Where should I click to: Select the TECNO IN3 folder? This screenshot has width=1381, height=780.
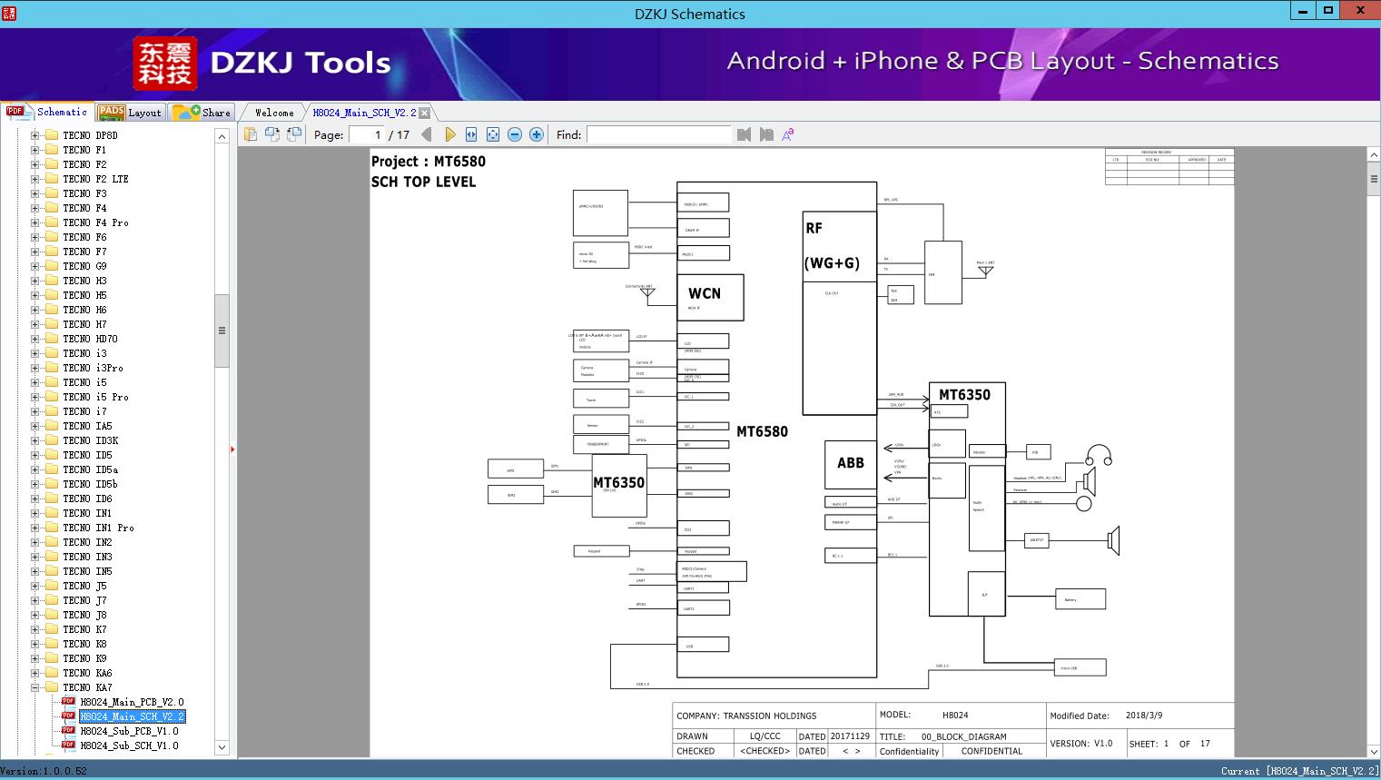click(x=87, y=557)
